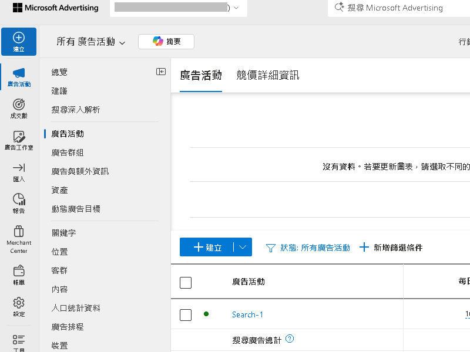Image resolution: width=470 pixels, height=352 pixels.
Task: Collapse the navigation pane with the arrow icon
Action: click(x=161, y=71)
